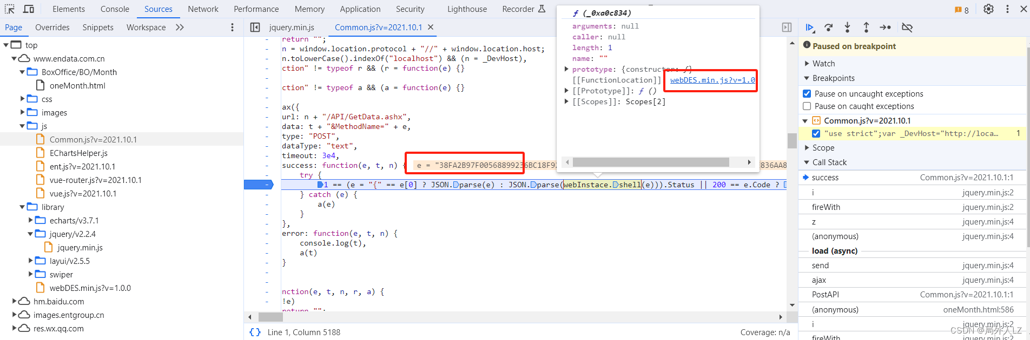Collapse the top frame node
This screenshot has width=1030, height=340.
tap(6, 45)
